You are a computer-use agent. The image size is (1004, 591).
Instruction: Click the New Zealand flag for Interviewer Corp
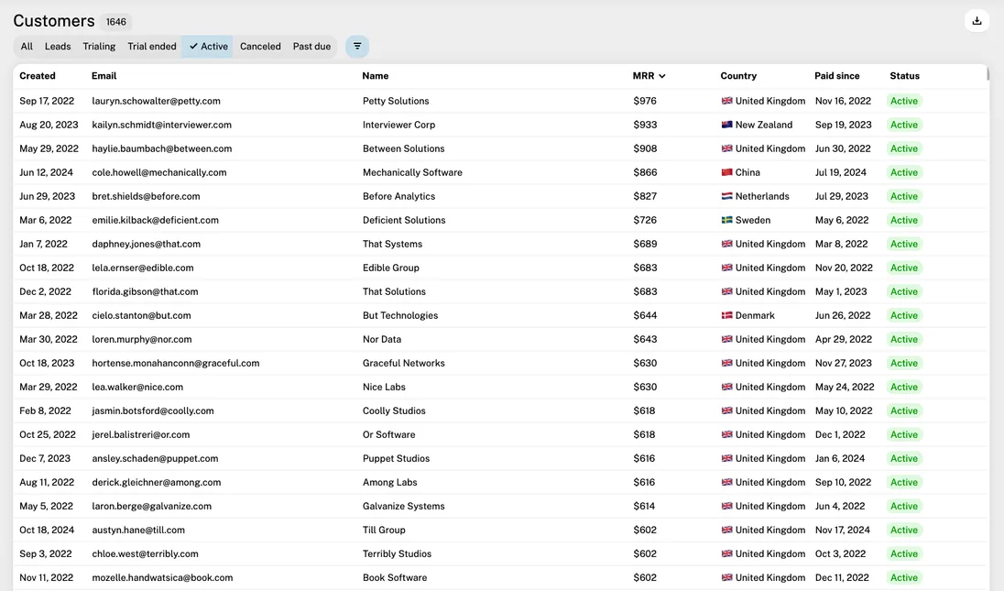click(726, 124)
